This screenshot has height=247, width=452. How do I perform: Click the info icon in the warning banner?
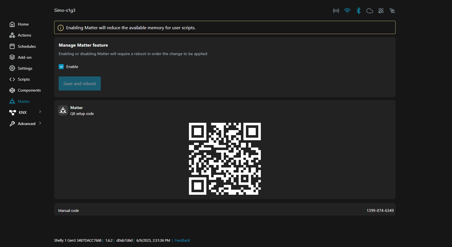point(61,28)
